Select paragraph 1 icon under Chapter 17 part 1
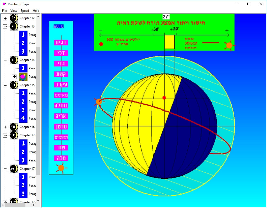 [x=23, y=143]
